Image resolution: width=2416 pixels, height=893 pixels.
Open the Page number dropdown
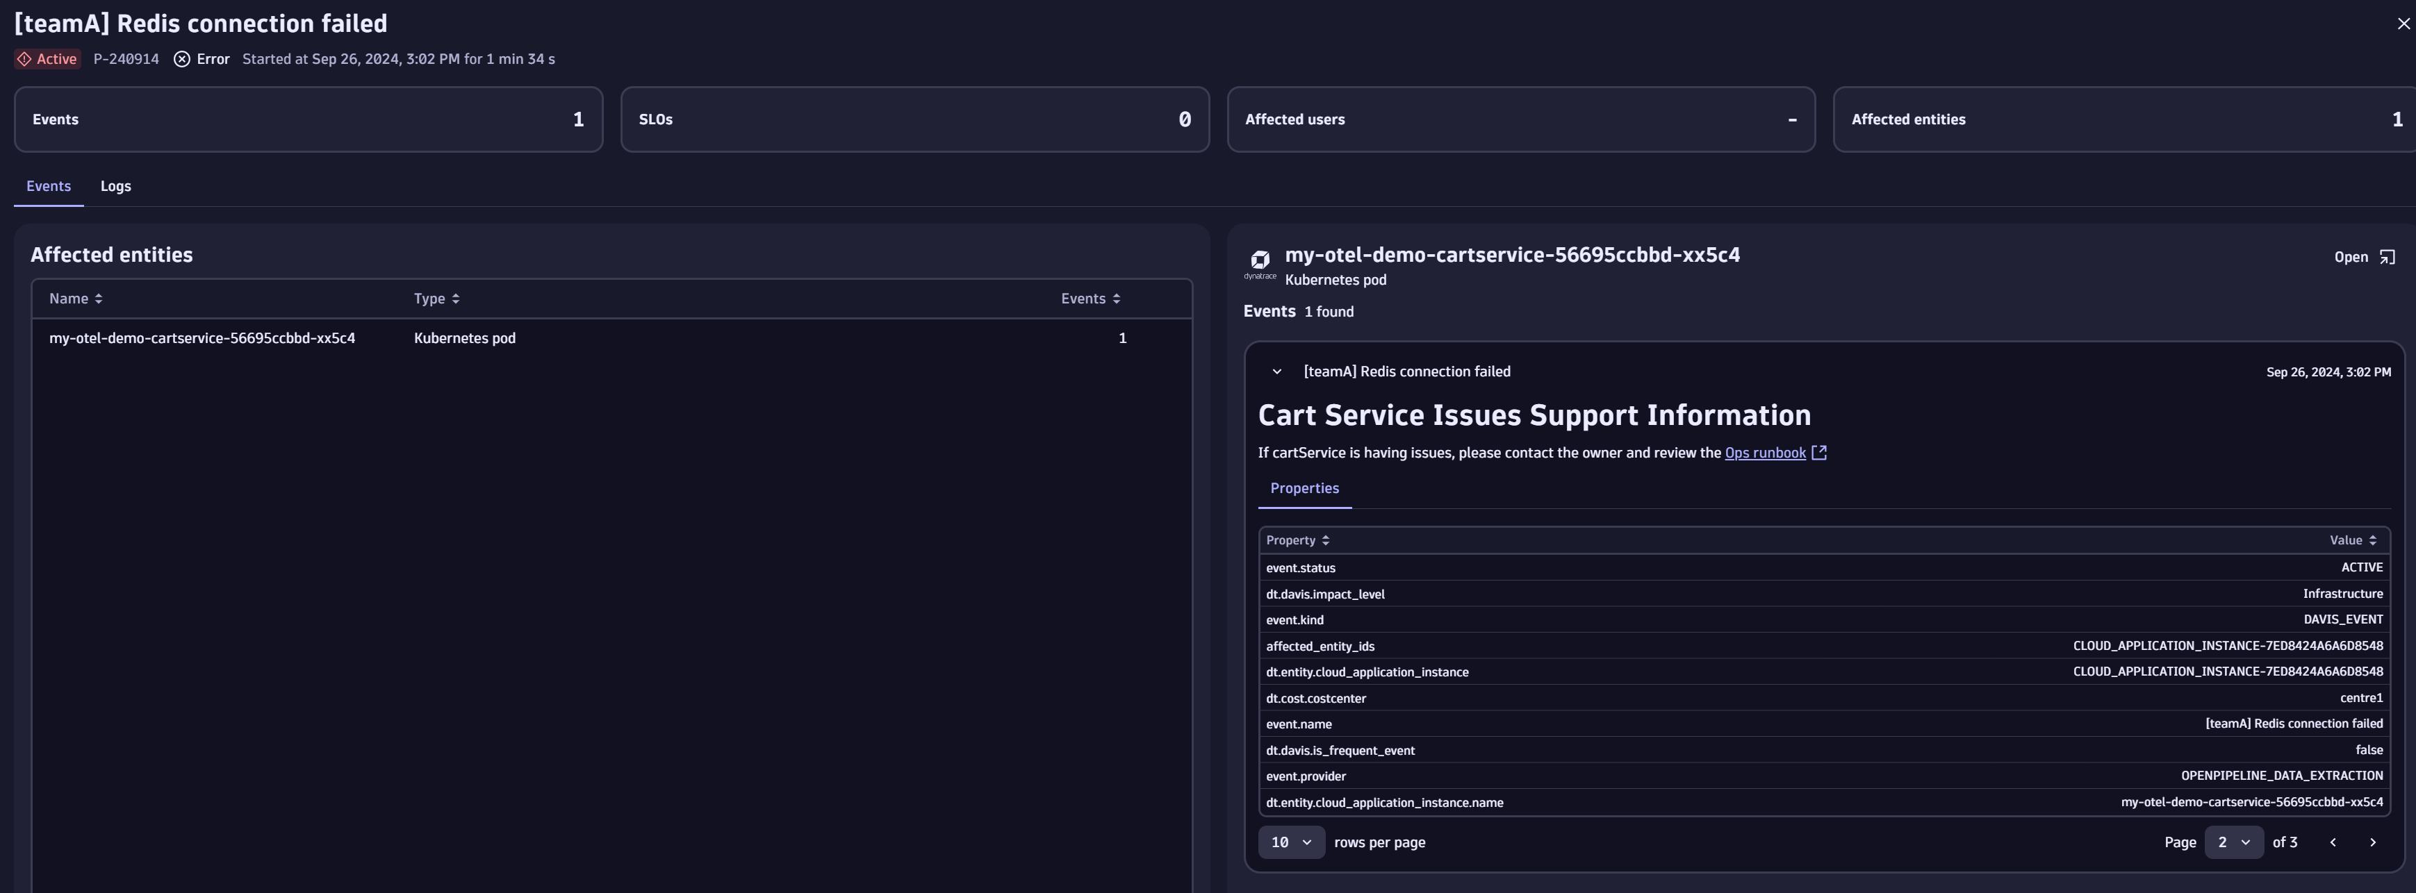click(x=2234, y=842)
